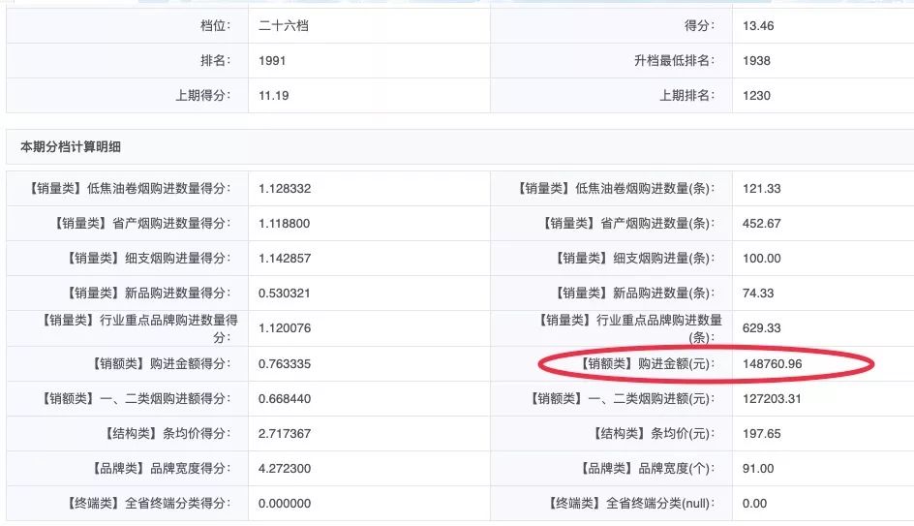Select 细支烟购进量 value 100.00
Image resolution: width=914 pixels, height=526 pixels.
tap(761, 259)
